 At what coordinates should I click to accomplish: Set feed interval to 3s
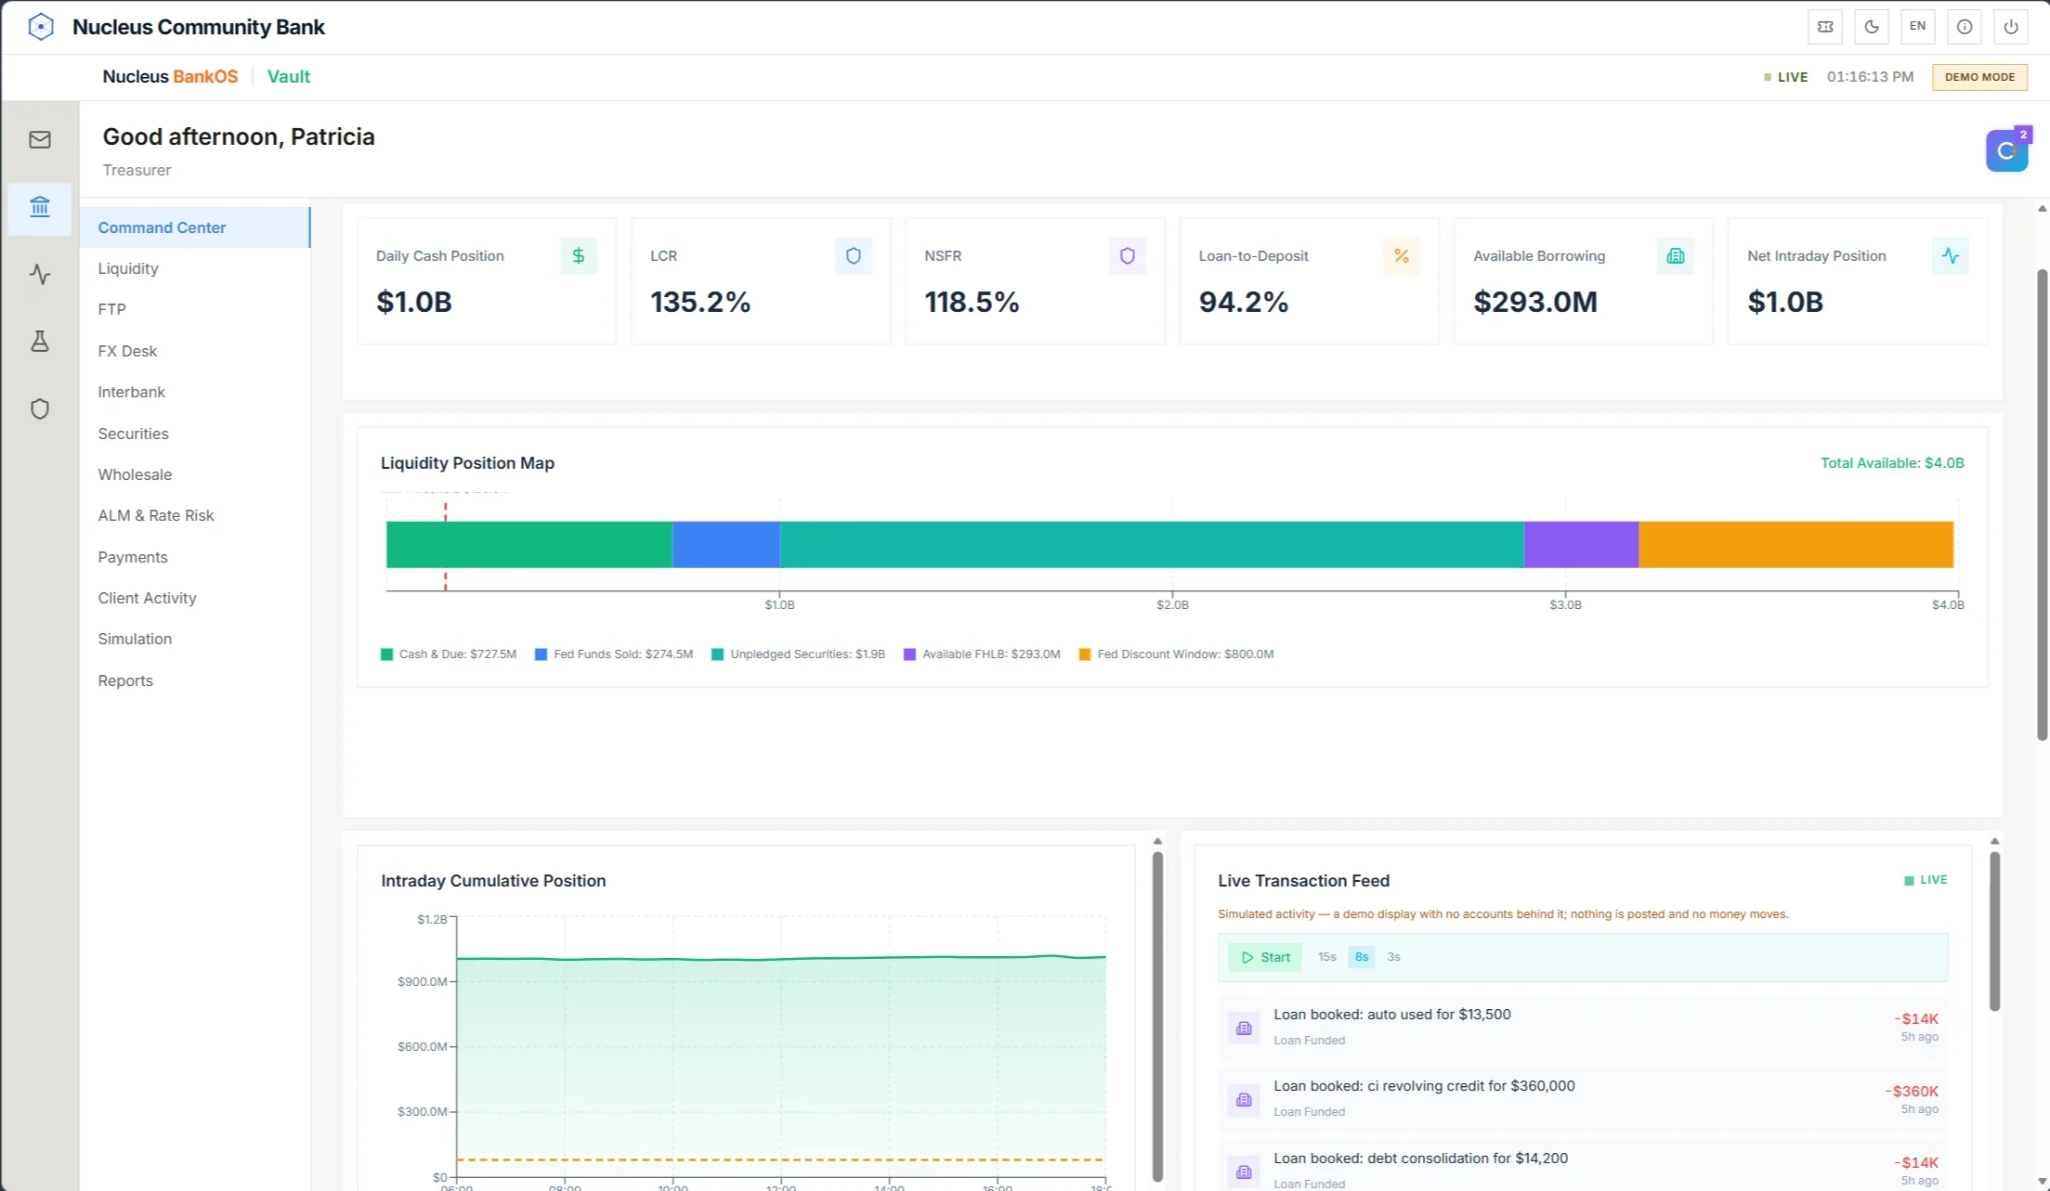(x=1393, y=957)
